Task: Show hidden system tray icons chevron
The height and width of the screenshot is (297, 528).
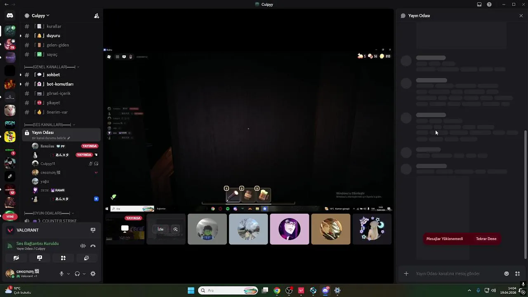Action: click(469, 290)
